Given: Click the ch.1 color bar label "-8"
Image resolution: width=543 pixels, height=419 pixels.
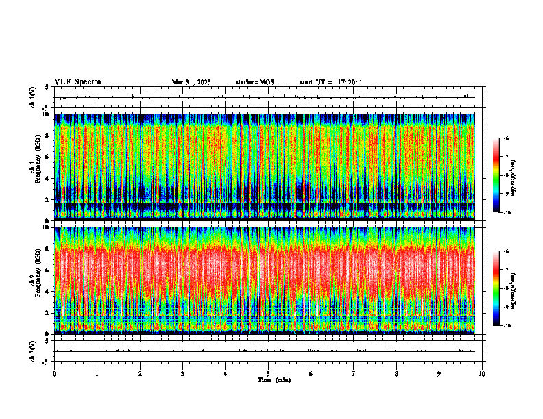Looking at the screenshot, I should tap(507, 175).
